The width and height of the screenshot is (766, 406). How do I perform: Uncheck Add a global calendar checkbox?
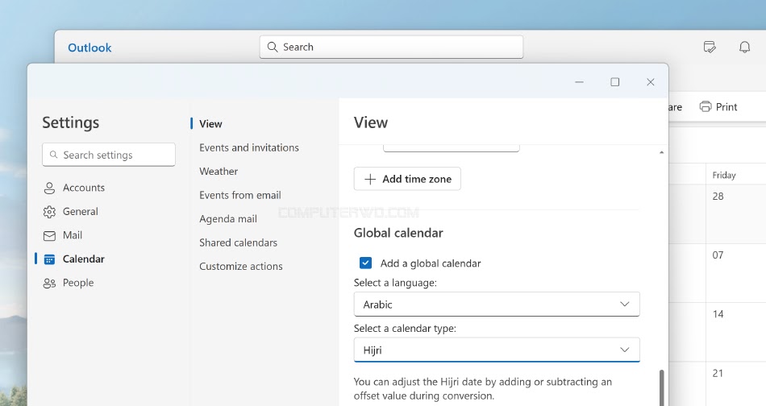pos(365,263)
